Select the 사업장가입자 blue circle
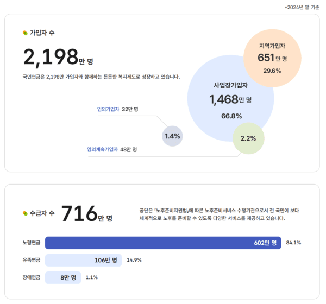 pos(231,98)
